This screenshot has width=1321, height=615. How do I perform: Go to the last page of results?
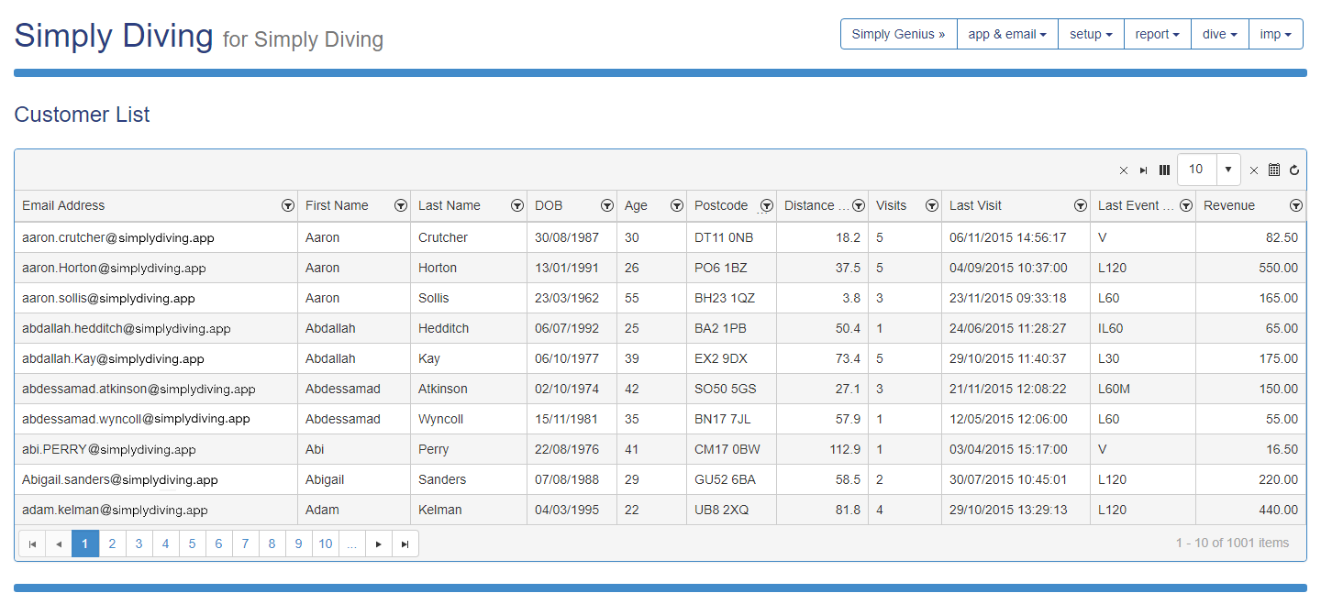(x=405, y=544)
